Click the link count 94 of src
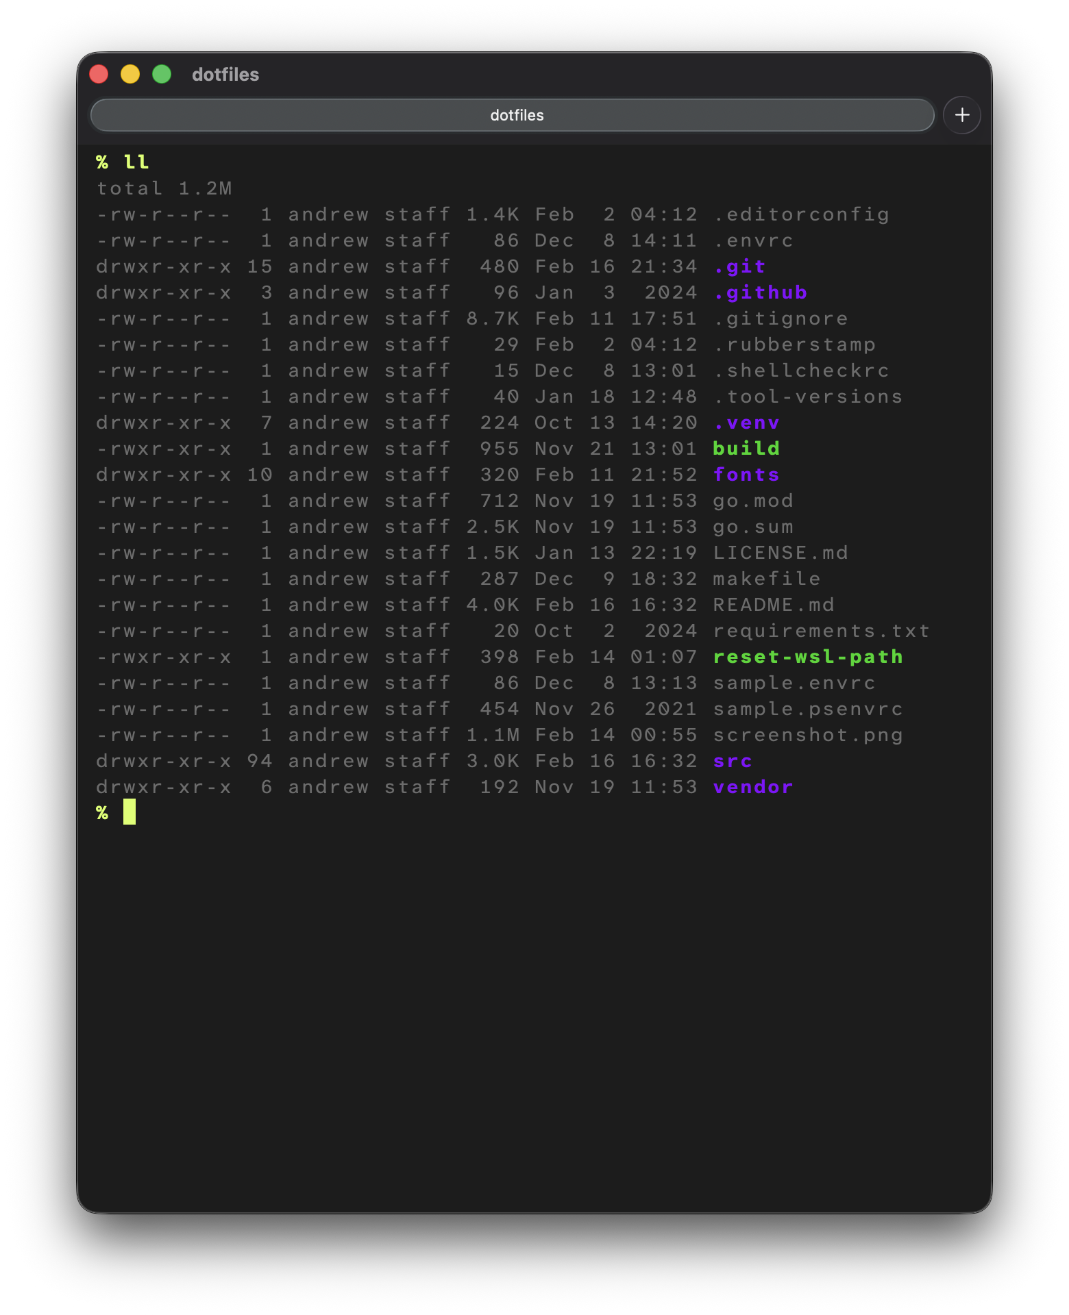Viewport: 1069px width, 1315px height. (260, 761)
